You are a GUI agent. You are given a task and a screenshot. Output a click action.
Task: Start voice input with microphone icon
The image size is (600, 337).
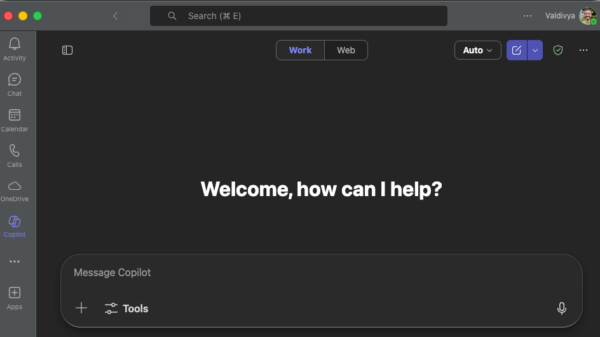coord(561,308)
